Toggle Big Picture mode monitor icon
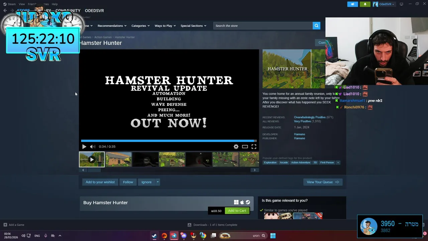428x241 pixels. (x=401, y=4)
